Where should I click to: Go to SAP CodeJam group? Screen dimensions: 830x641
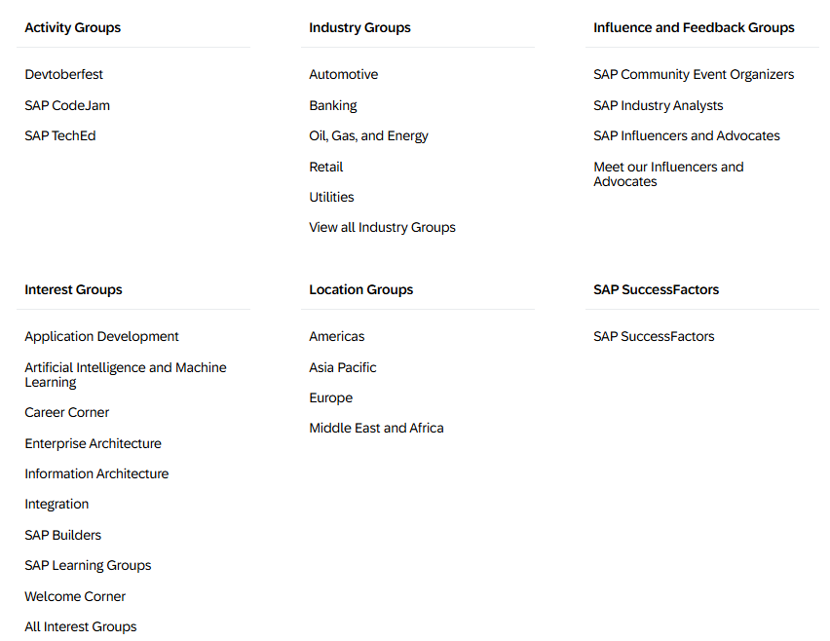coord(67,105)
